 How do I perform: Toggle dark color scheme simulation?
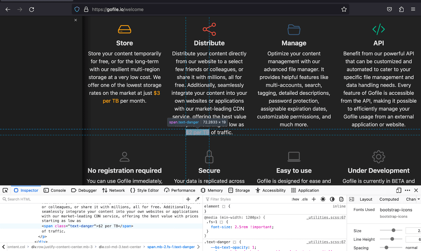point(332,199)
